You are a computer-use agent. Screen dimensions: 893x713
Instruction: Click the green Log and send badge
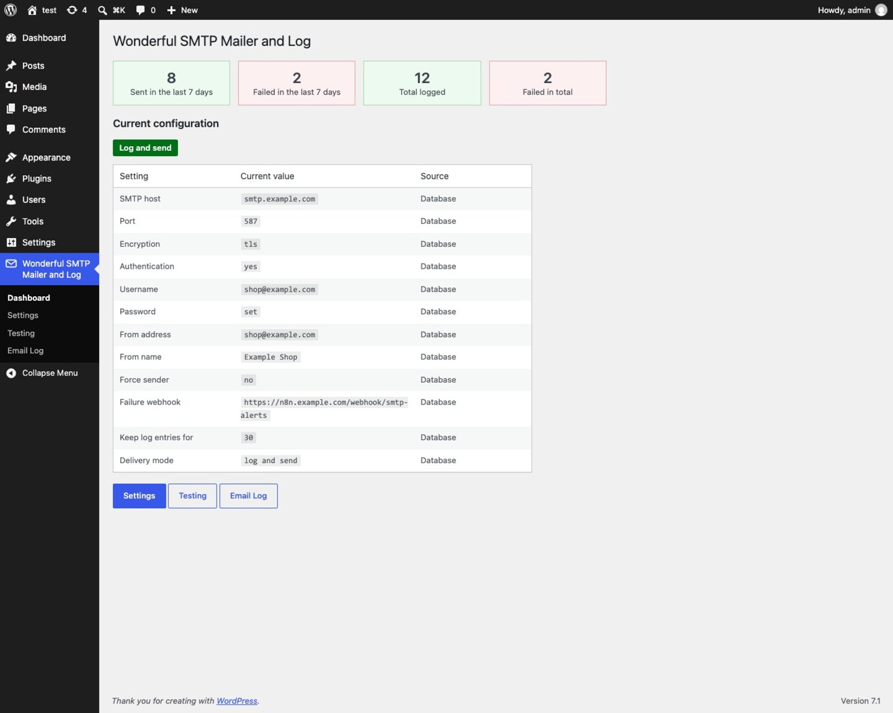pos(145,148)
